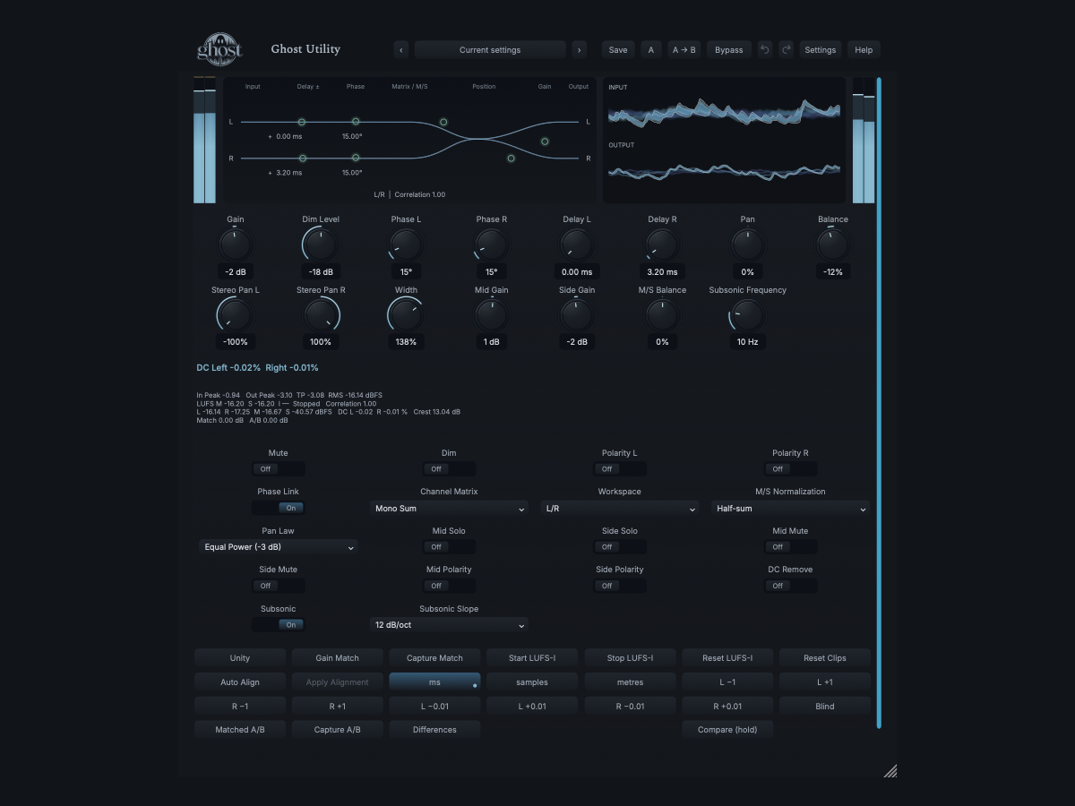Bypass the plugin
The height and width of the screenshot is (806, 1075).
(x=729, y=50)
